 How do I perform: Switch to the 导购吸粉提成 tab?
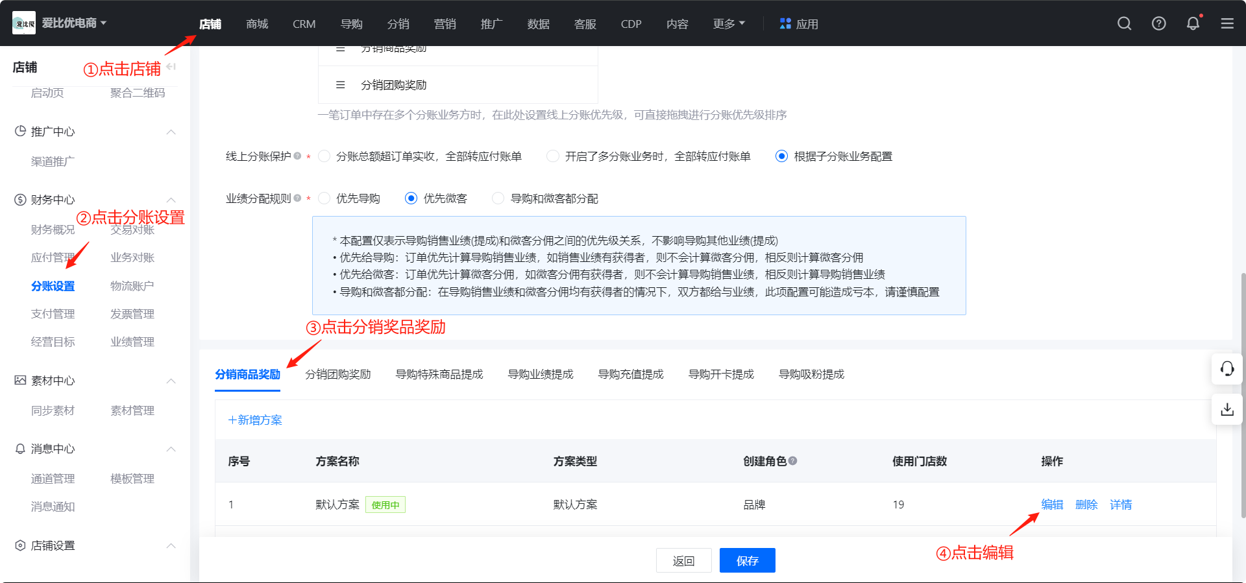tap(811, 374)
